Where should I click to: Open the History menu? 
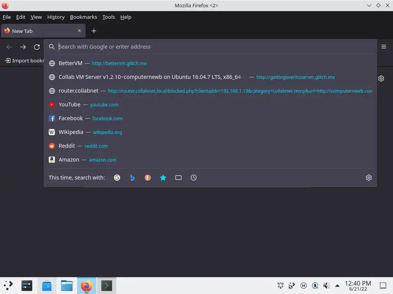point(56,17)
